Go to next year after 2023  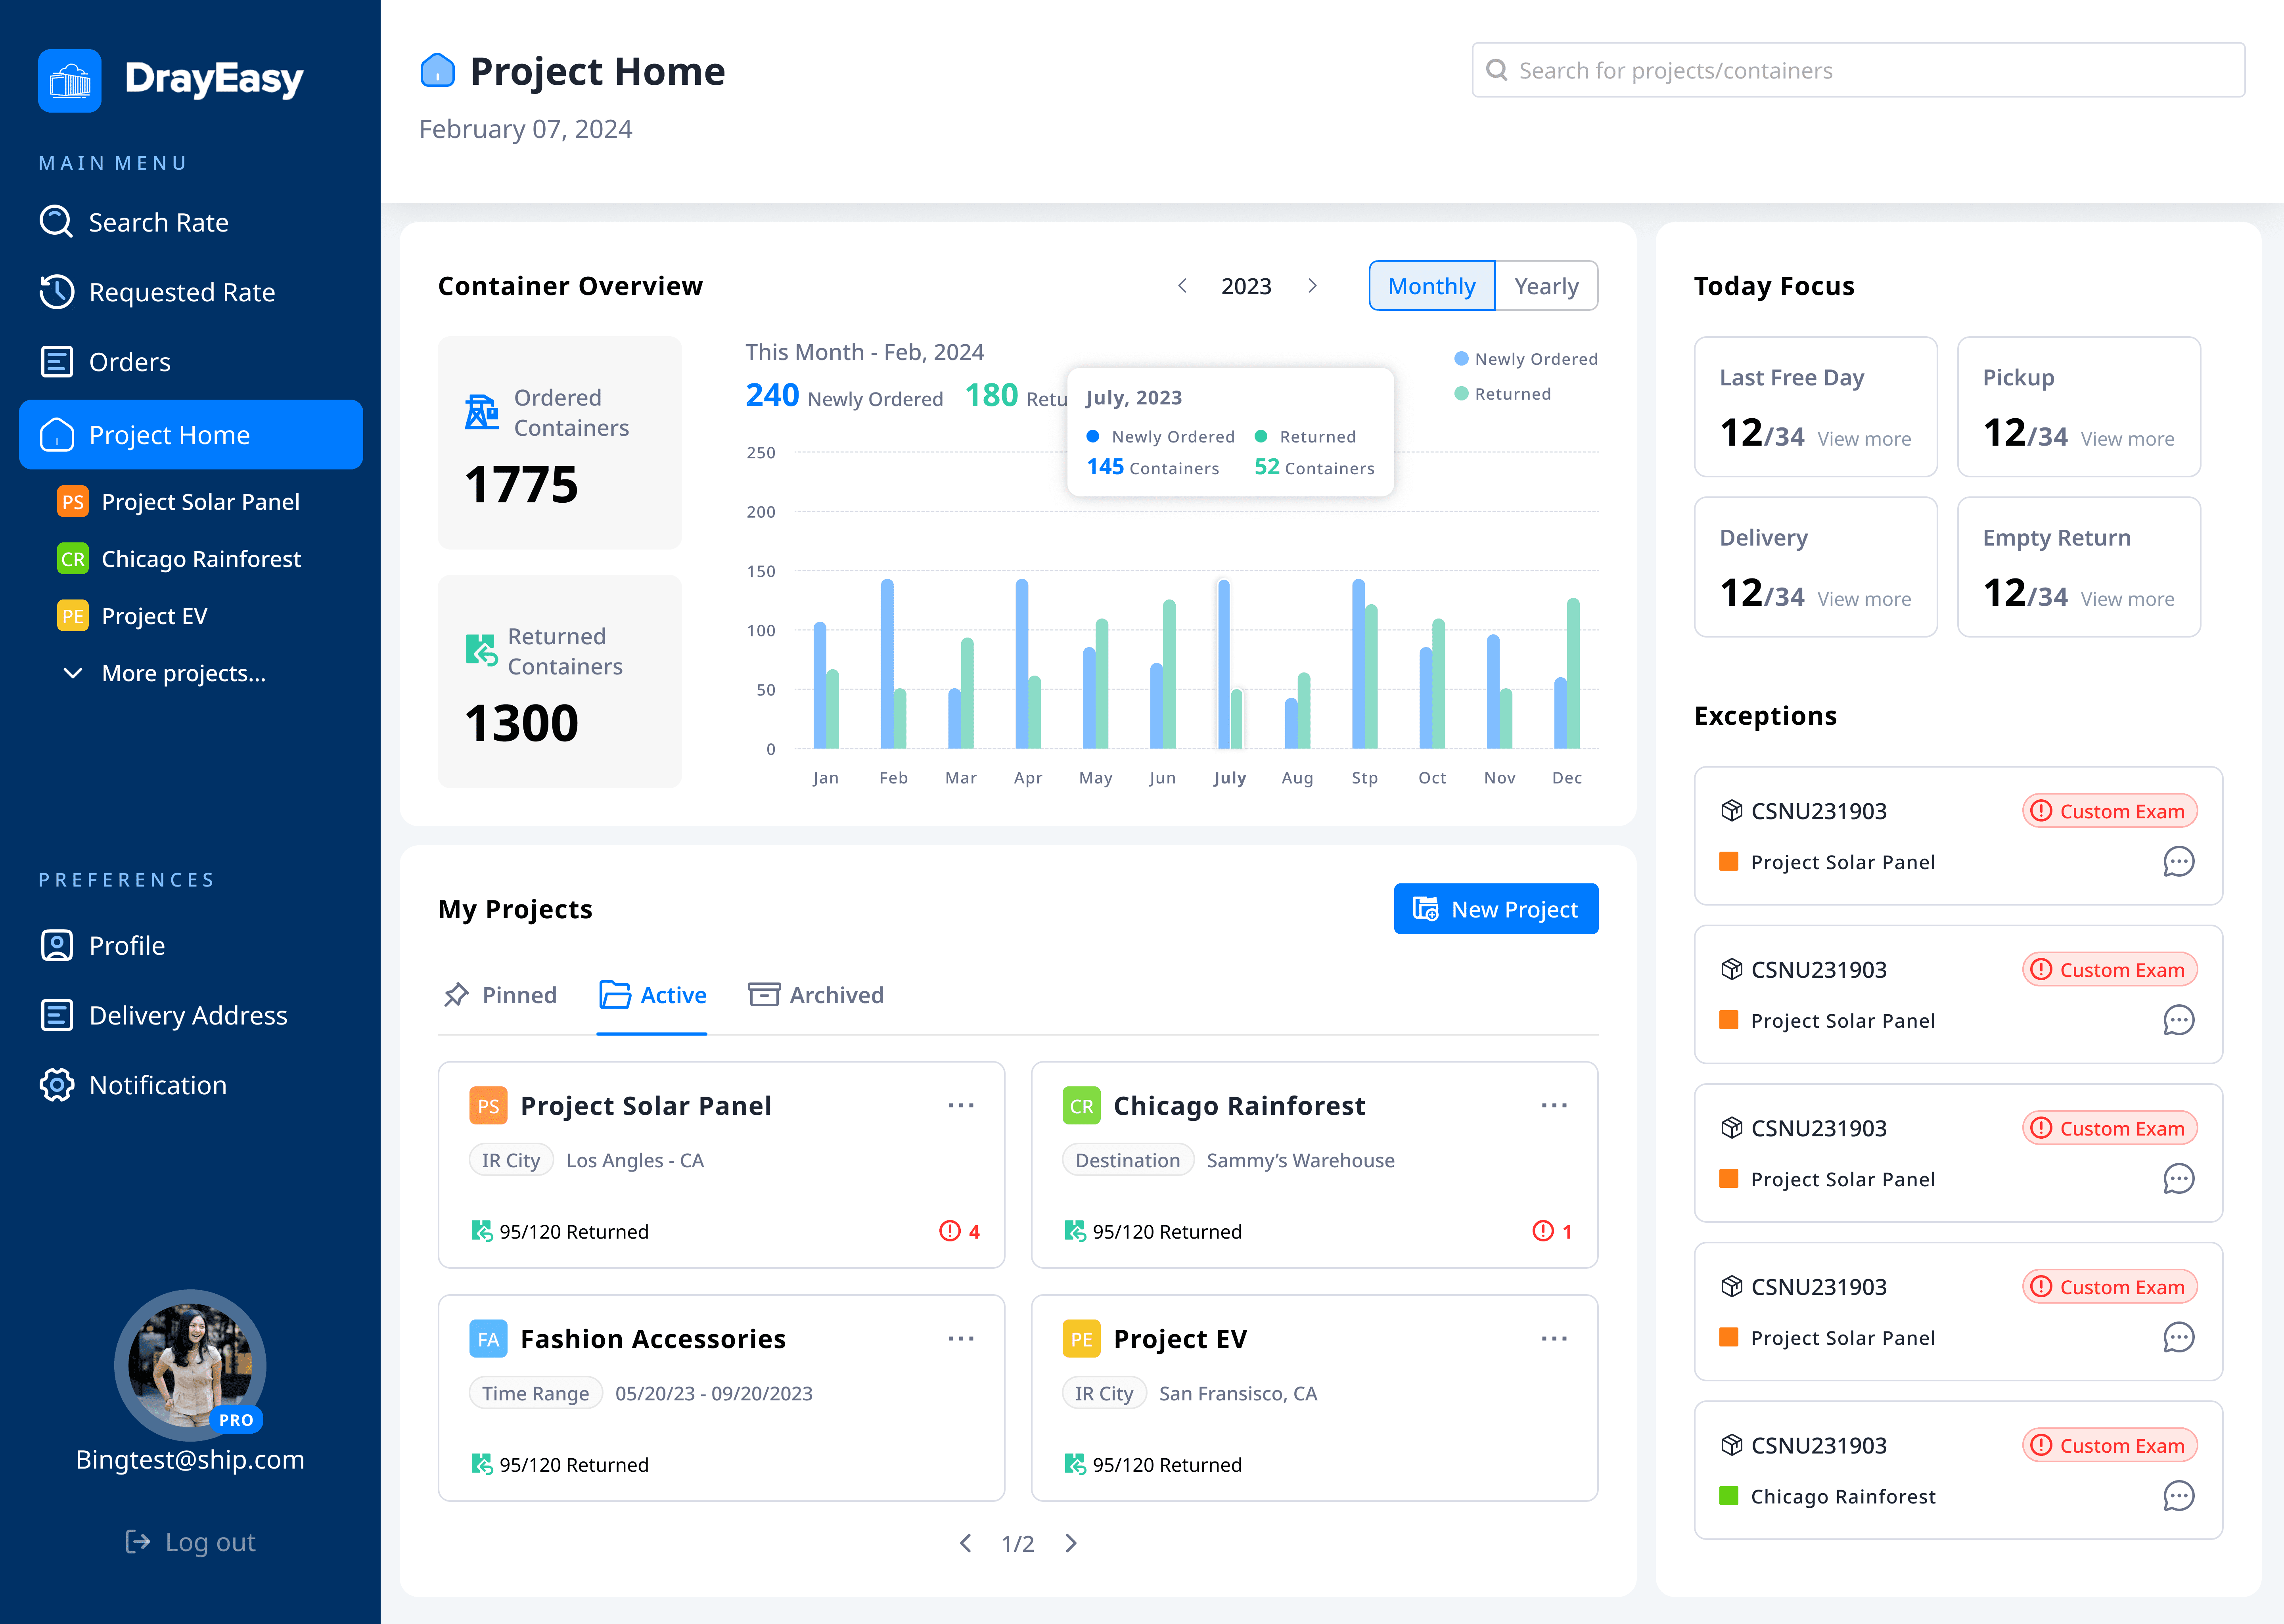point(1312,286)
